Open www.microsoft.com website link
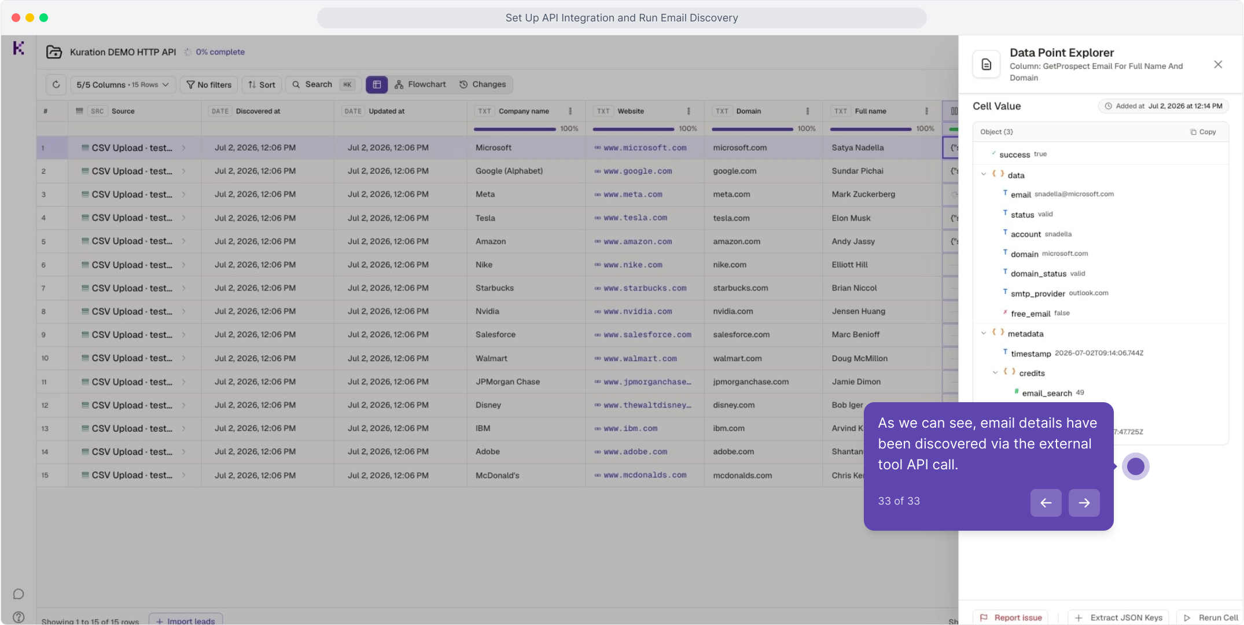1244x625 pixels. tap(645, 148)
